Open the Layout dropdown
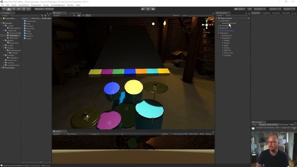 tap(289, 9)
